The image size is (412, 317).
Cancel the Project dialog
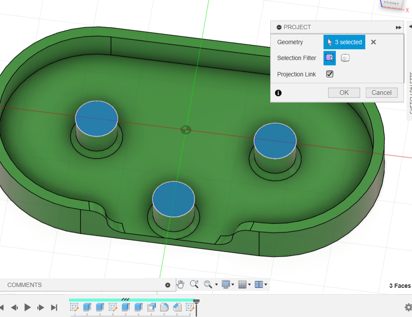coord(381,93)
